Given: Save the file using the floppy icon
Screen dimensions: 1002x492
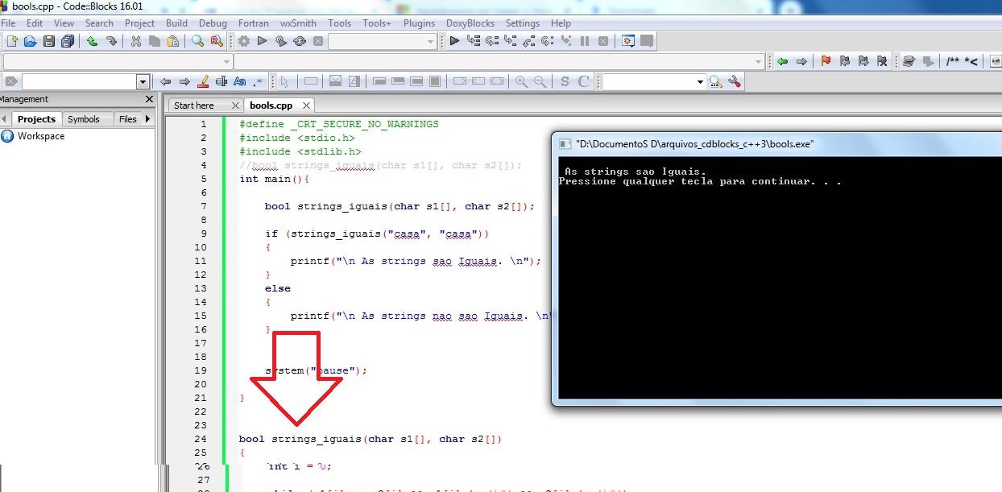Looking at the screenshot, I should pos(49,41).
